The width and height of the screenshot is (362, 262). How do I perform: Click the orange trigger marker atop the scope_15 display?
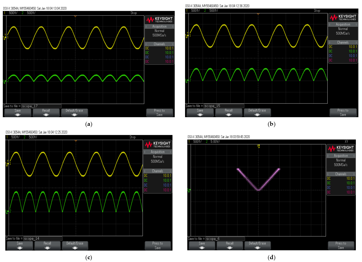pyautogui.click(x=258, y=14)
